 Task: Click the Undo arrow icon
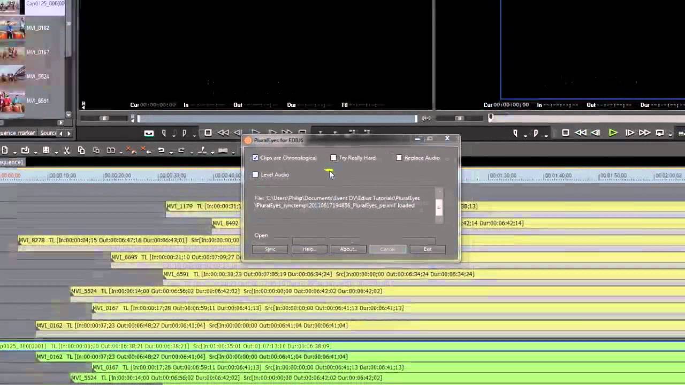click(x=161, y=150)
